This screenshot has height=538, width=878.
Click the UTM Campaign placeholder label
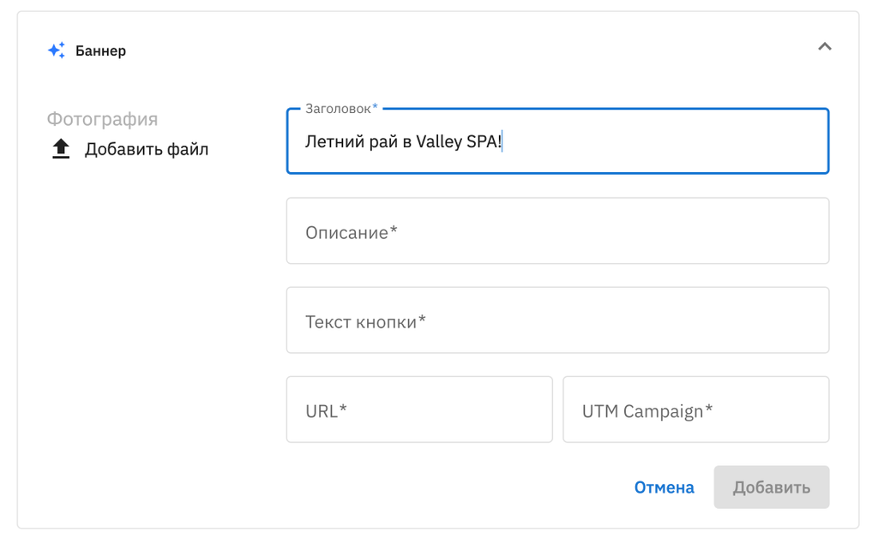[x=647, y=411]
